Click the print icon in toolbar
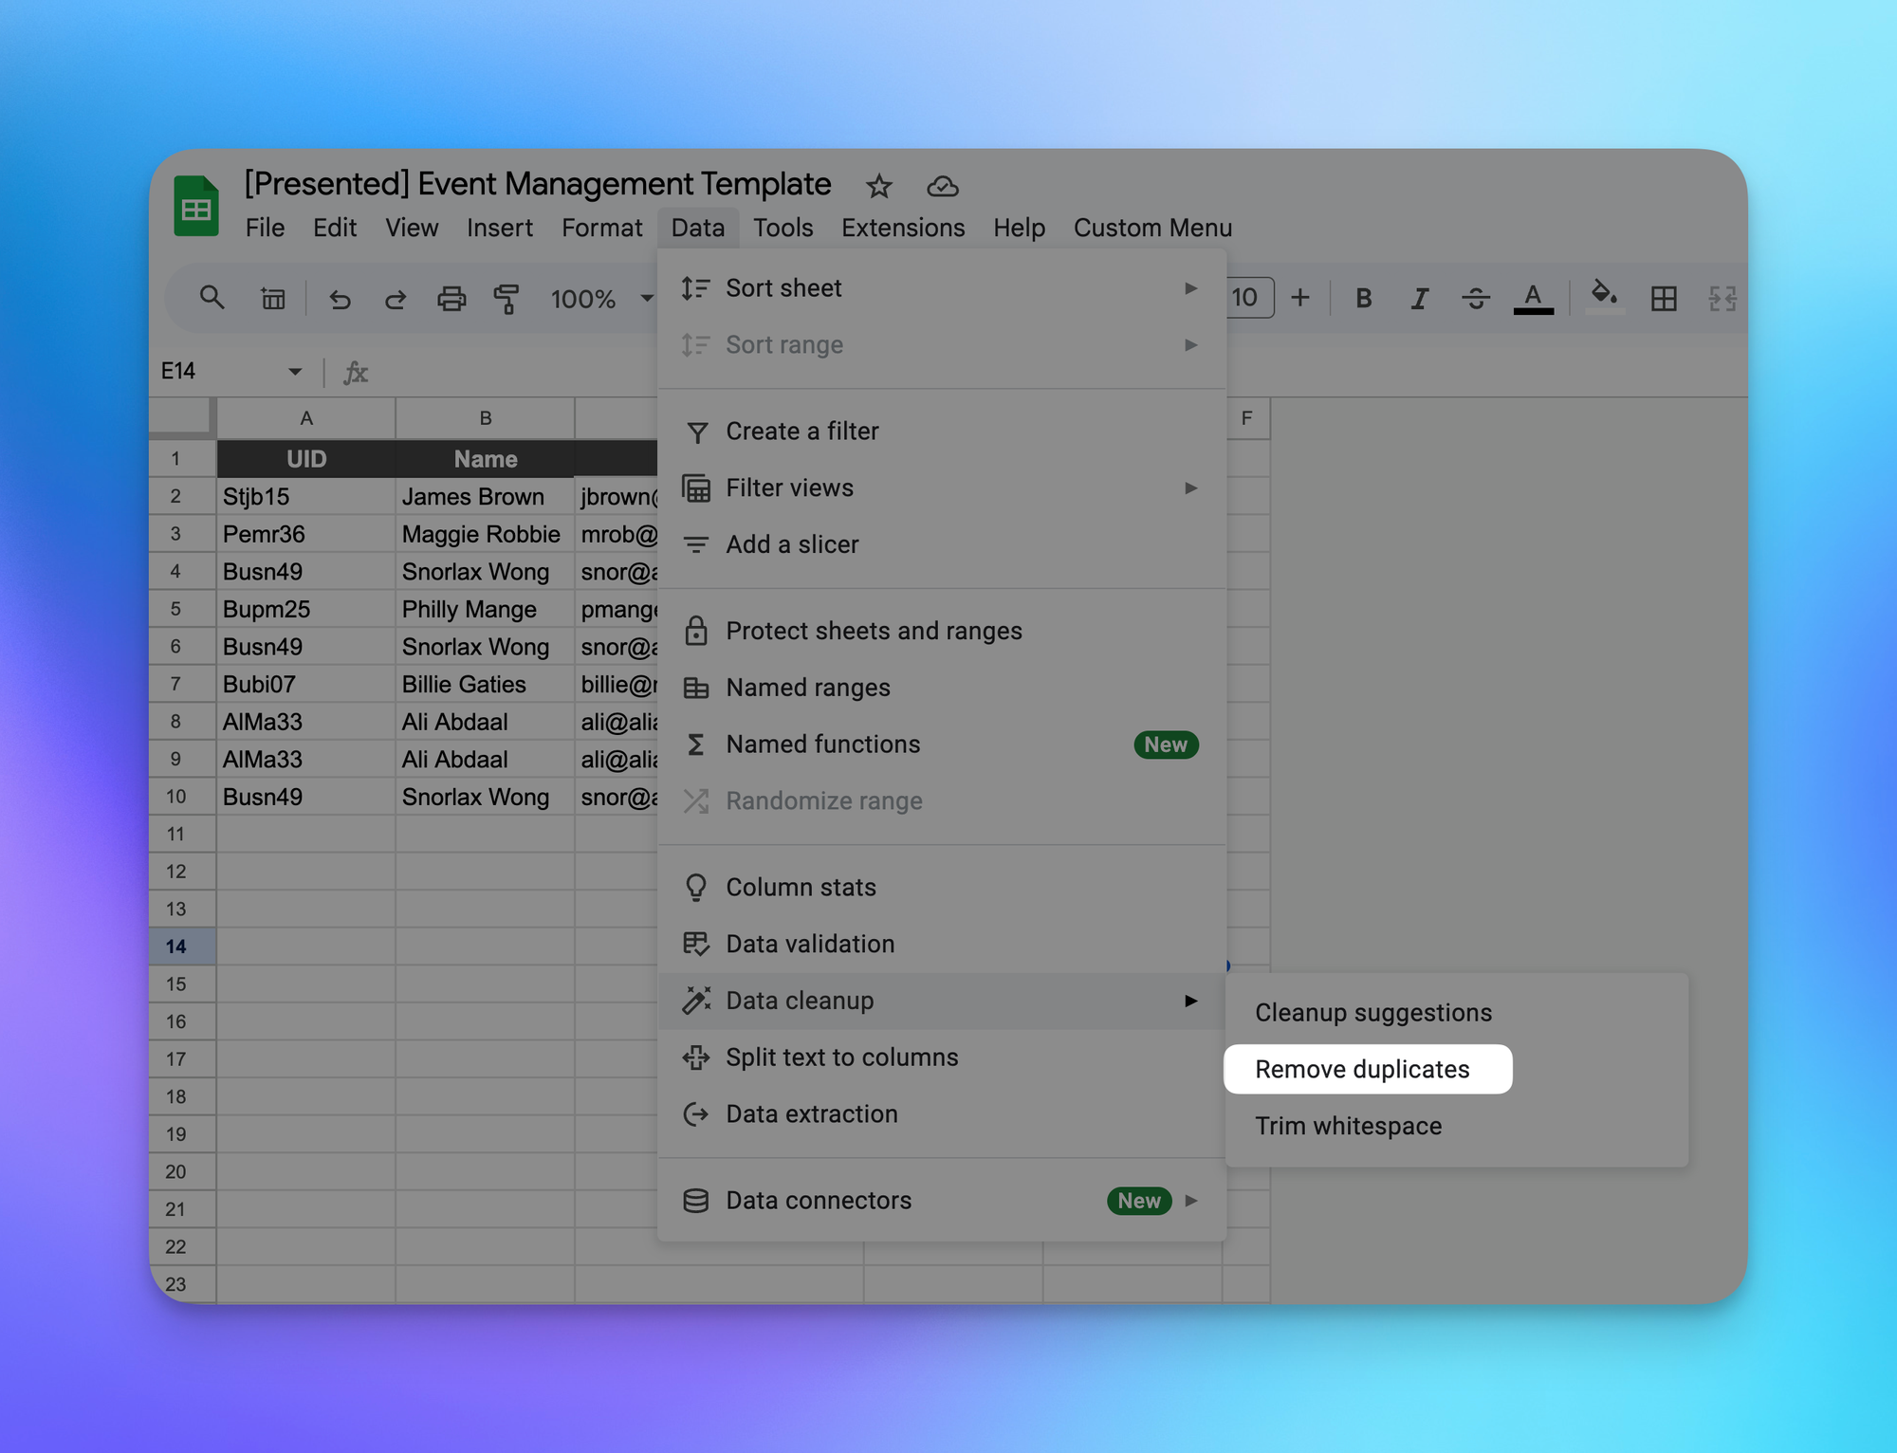 click(451, 300)
